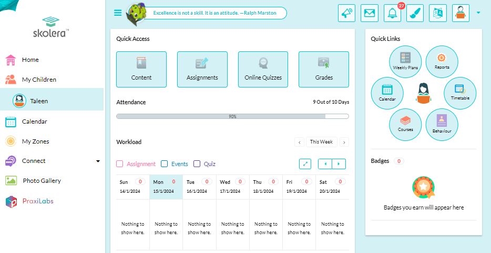
Task: Click the '9 Out of 10 Days' text
Action: (x=331, y=102)
